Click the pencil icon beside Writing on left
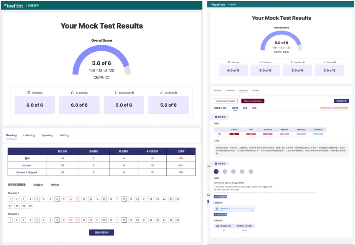The image size is (355, 245). pos(161,93)
